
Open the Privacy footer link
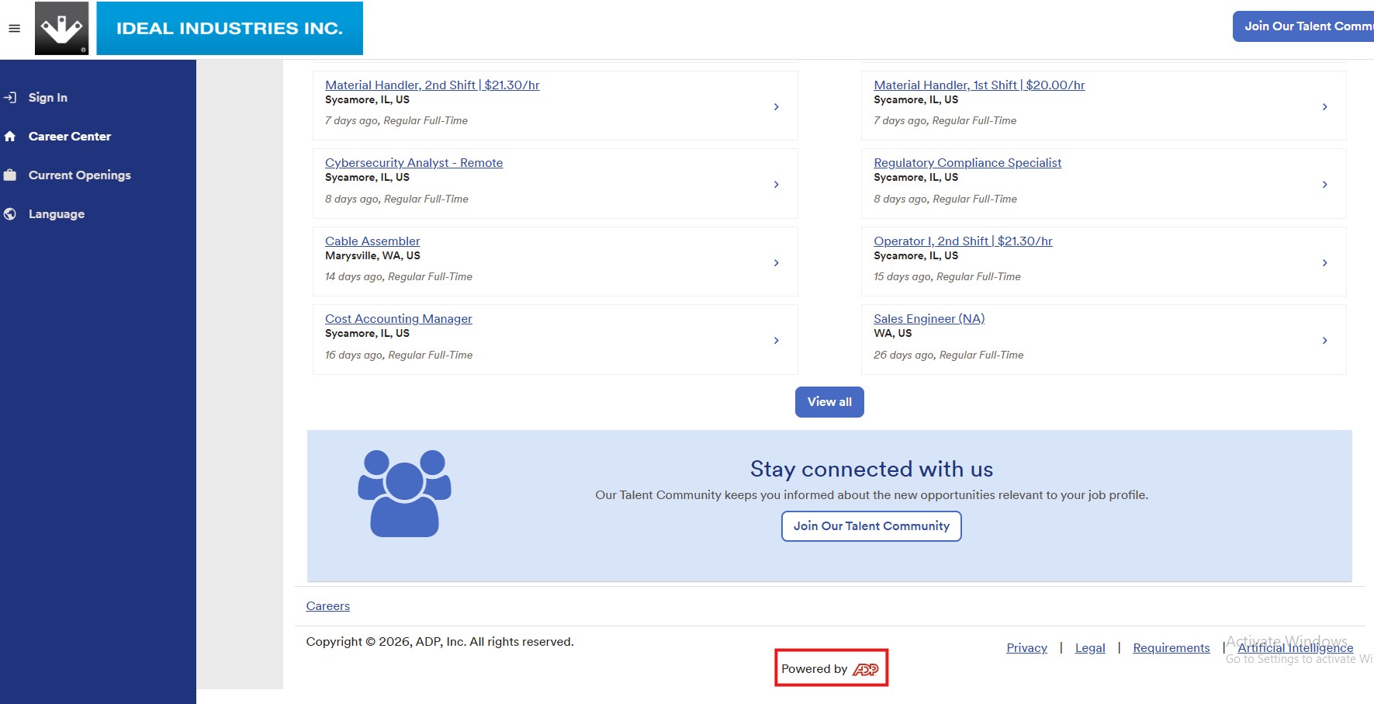click(x=1026, y=648)
